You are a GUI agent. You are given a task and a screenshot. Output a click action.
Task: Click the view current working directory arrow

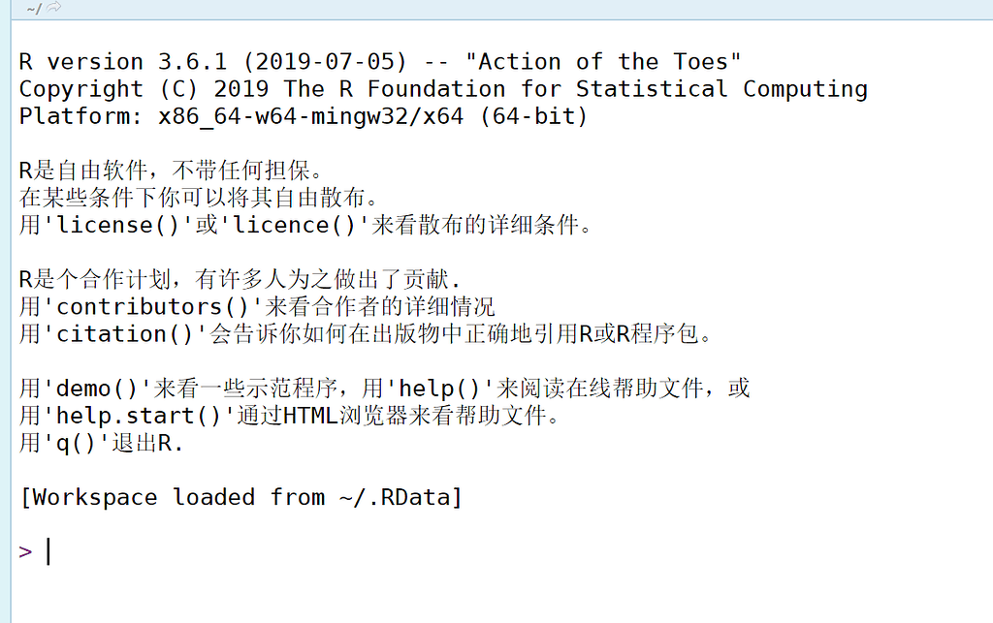pos(54,8)
